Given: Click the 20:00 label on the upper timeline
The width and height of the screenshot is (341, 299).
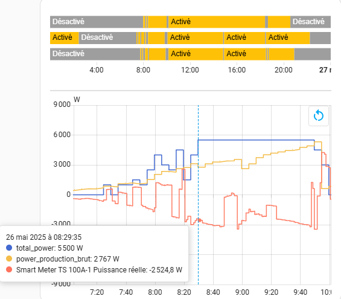Looking at the screenshot, I should 284,70.
